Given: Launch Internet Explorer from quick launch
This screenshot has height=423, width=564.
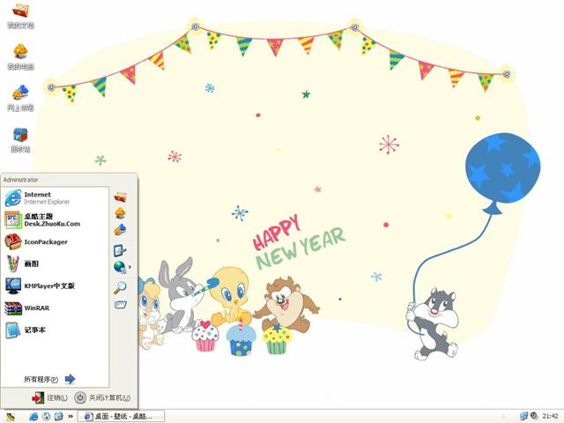Looking at the screenshot, I should [33, 417].
